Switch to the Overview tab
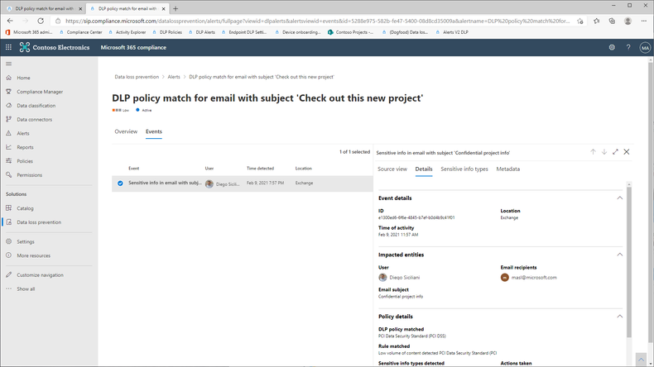654x367 pixels. pos(126,131)
